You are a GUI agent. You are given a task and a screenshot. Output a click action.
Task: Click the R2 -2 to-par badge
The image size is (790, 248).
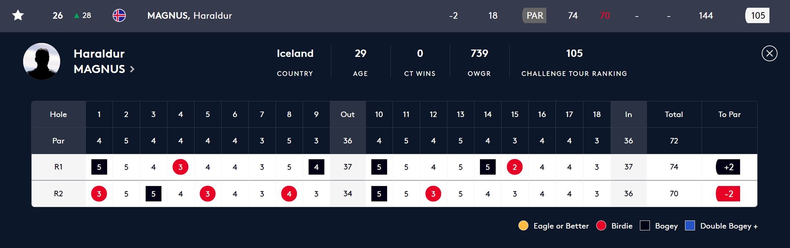(x=728, y=194)
